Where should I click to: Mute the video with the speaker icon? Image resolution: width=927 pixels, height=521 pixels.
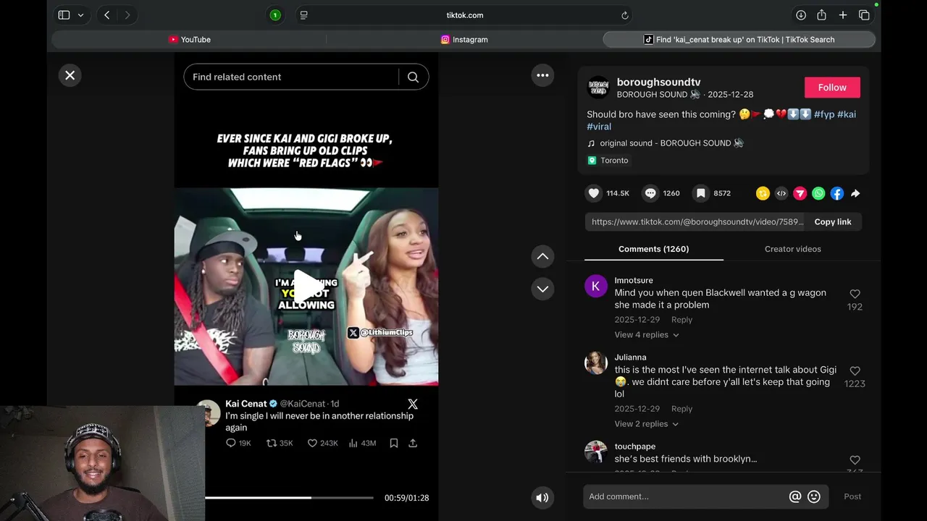coord(542,497)
